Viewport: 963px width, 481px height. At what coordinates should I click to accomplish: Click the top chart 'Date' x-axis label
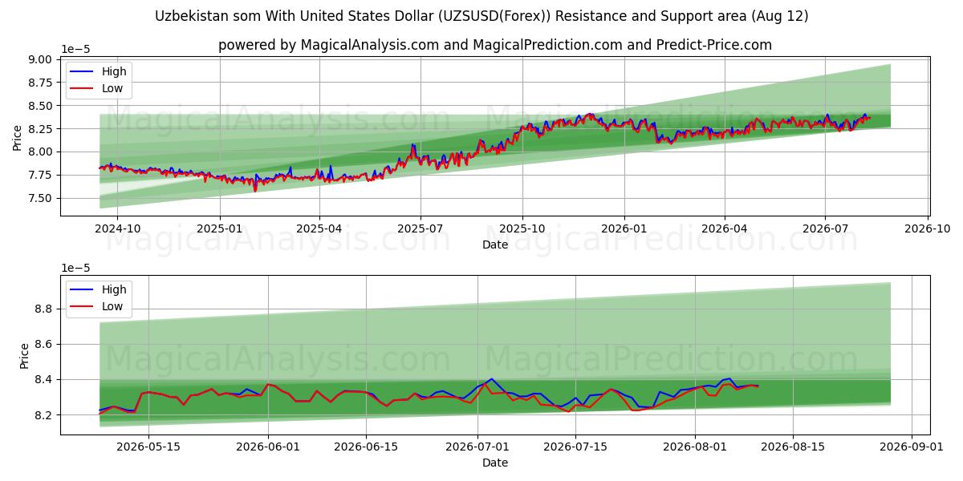click(x=495, y=245)
